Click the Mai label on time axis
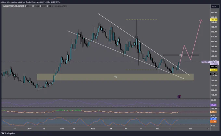 (158, 129)
